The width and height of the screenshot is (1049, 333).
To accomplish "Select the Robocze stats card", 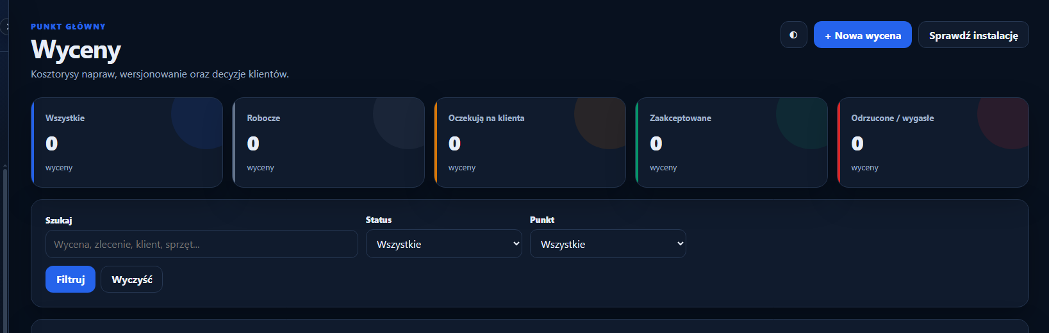I will 328,142.
